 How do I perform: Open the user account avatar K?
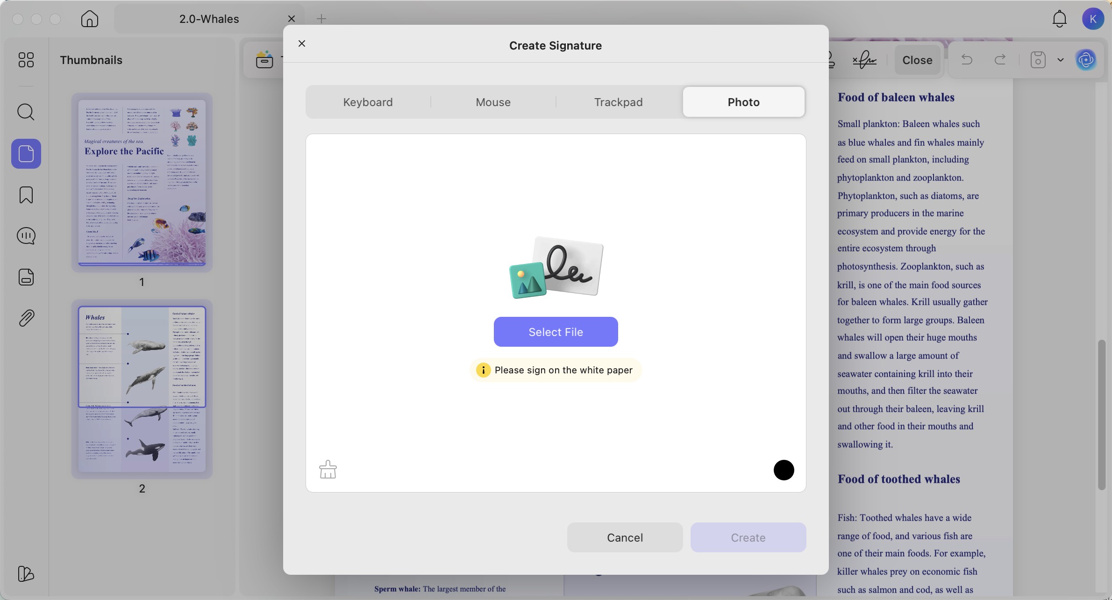click(x=1093, y=19)
